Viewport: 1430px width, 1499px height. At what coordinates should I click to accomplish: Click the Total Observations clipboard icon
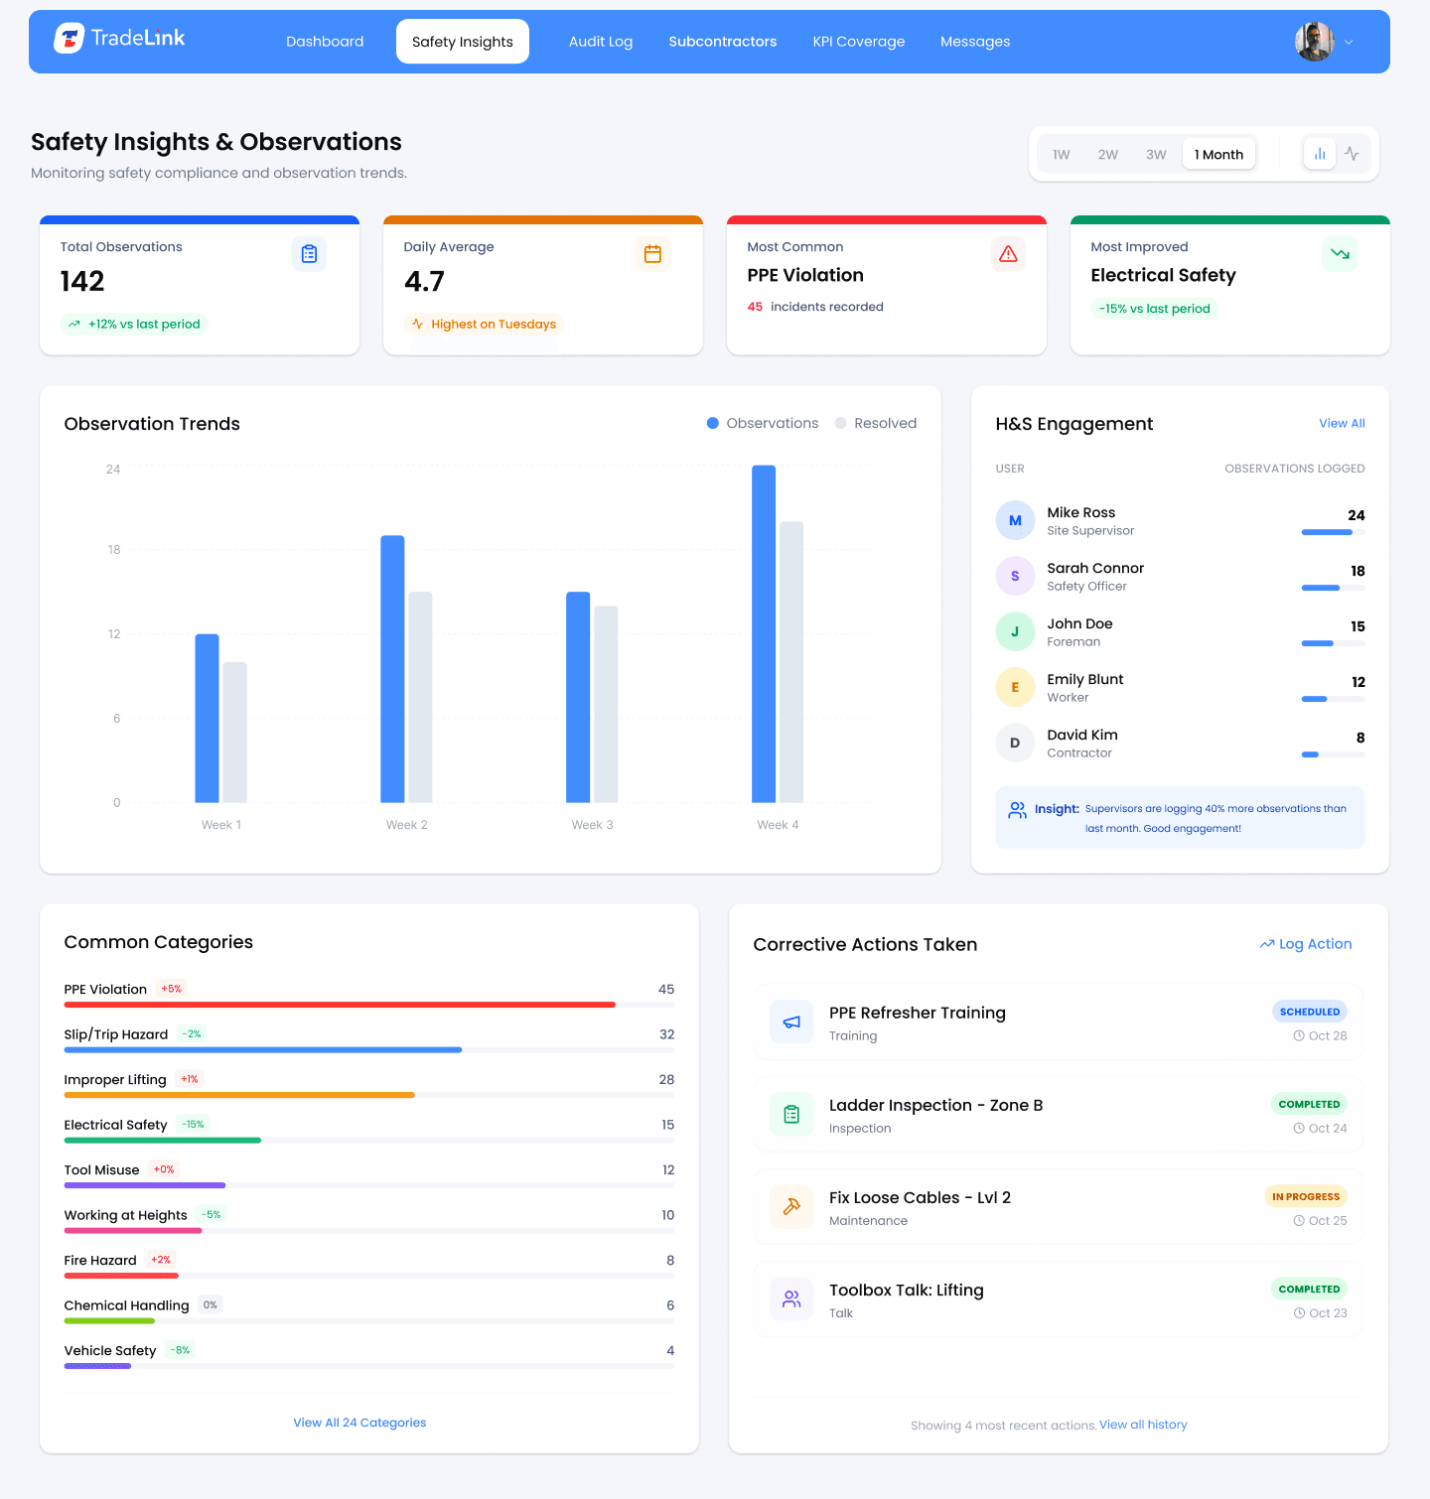[309, 254]
